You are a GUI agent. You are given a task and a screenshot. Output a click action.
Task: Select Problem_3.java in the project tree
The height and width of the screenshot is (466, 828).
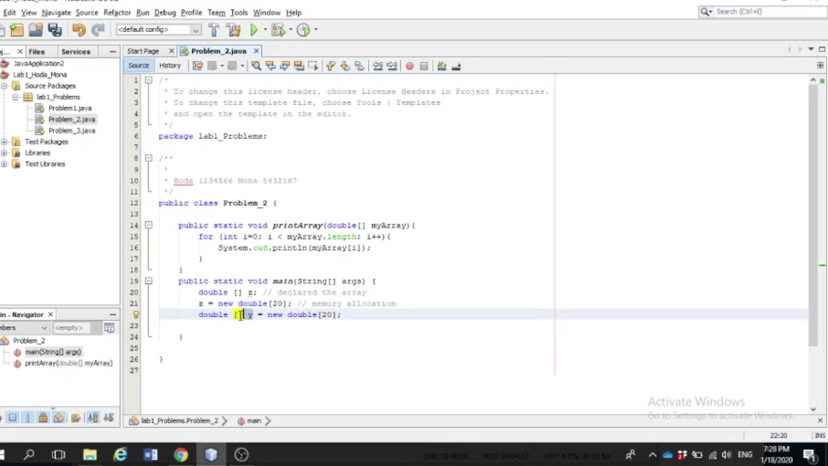[72, 131]
